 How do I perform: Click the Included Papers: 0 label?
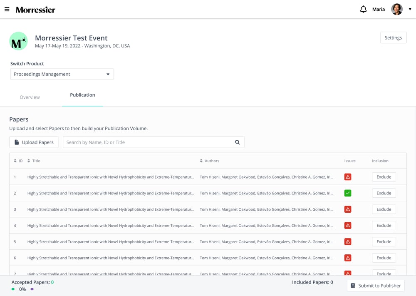[312, 282]
